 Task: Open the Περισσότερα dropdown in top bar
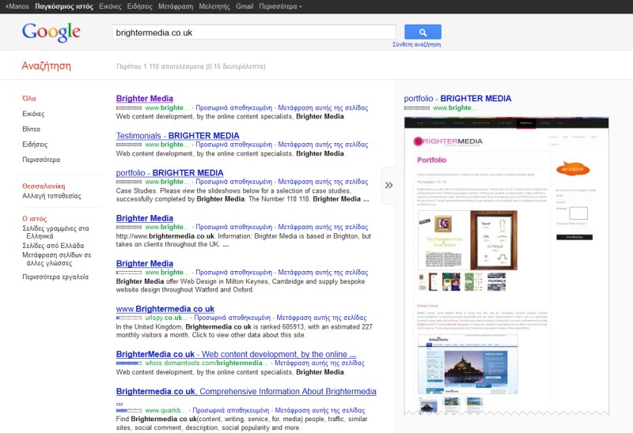280,6
